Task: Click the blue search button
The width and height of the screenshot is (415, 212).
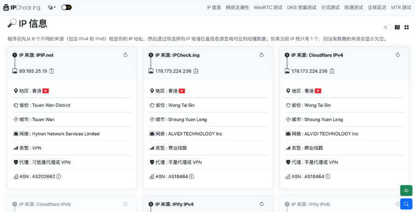Action: pos(406,204)
